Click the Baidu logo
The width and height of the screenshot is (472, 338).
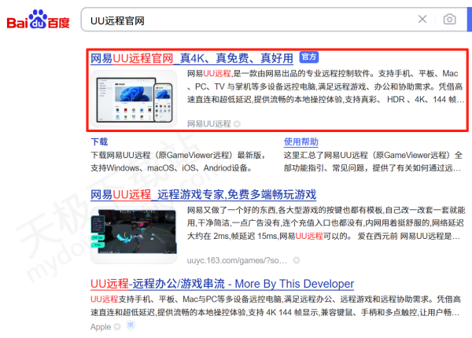38,19
